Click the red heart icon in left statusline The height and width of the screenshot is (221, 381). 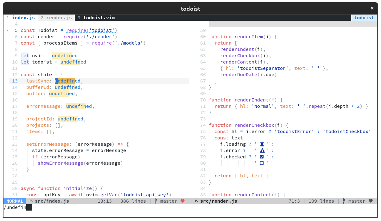coord(183,201)
